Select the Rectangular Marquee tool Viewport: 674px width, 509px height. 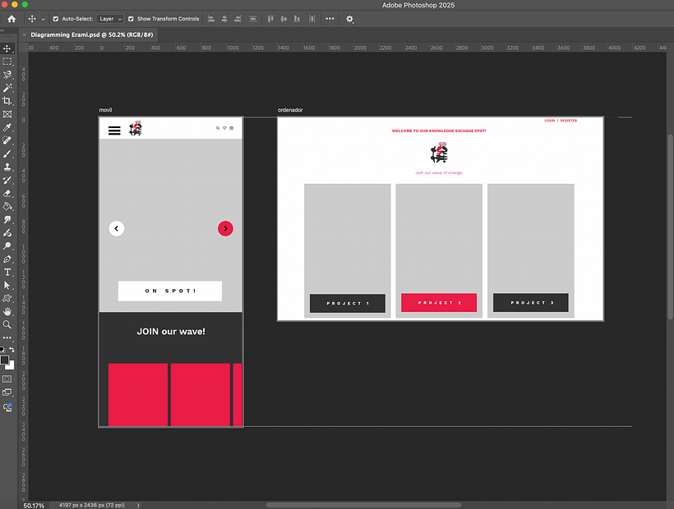coord(7,62)
